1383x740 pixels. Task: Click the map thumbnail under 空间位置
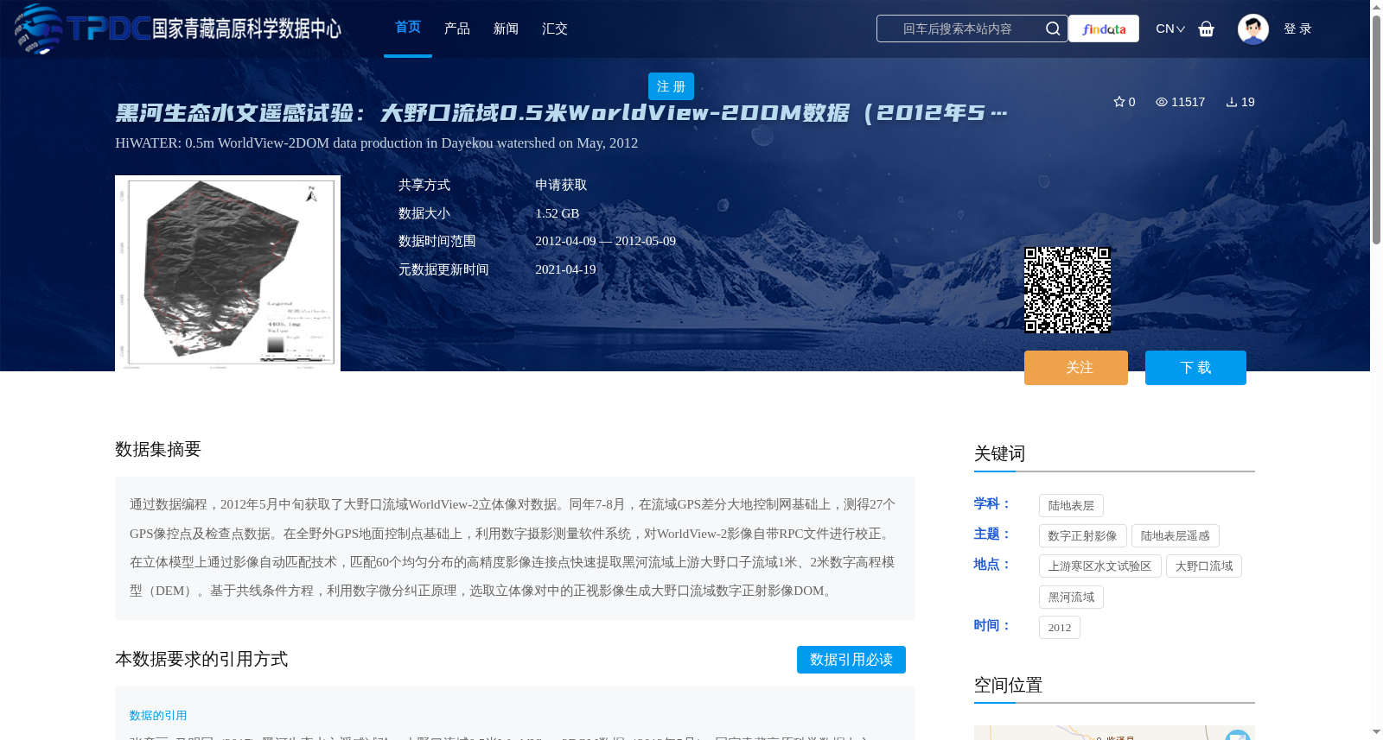pyautogui.click(x=1114, y=732)
